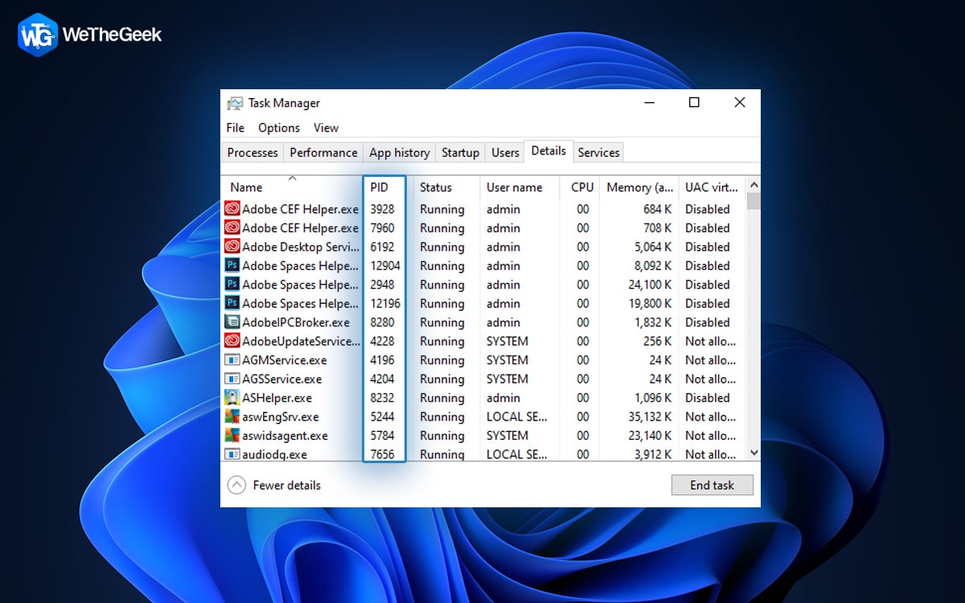The width and height of the screenshot is (965, 603).
Task: Click the AdobeIPCBroker.exe process icon
Action: pos(232,322)
